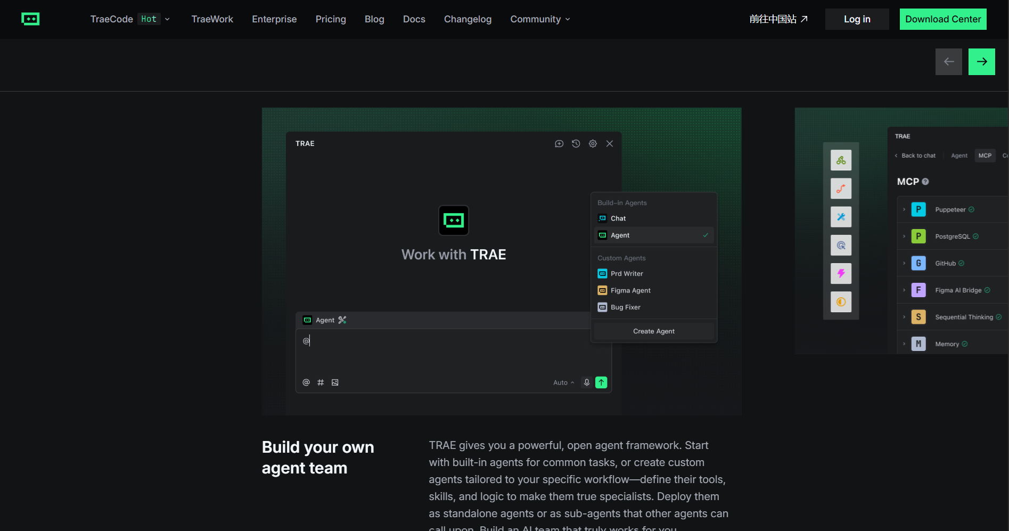Choose the Prd Writer custom agent
This screenshot has width=1009, height=531.
coord(654,274)
